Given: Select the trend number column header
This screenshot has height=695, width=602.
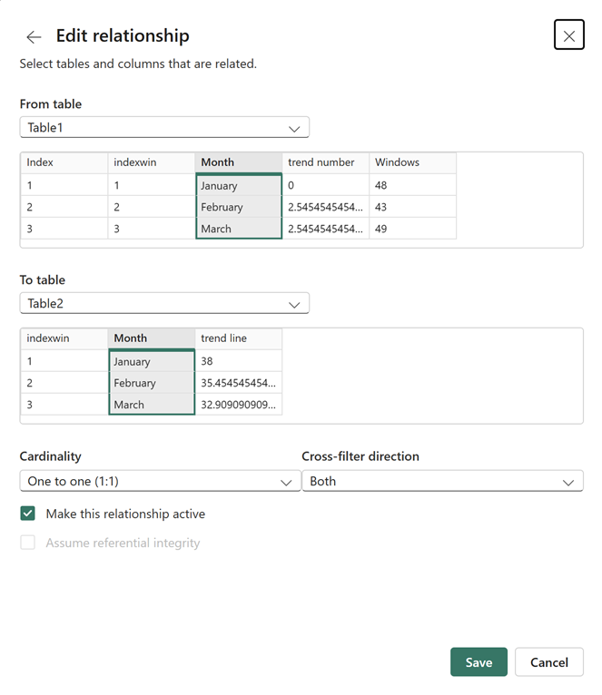Looking at the screenshot, I should [325, 162].
